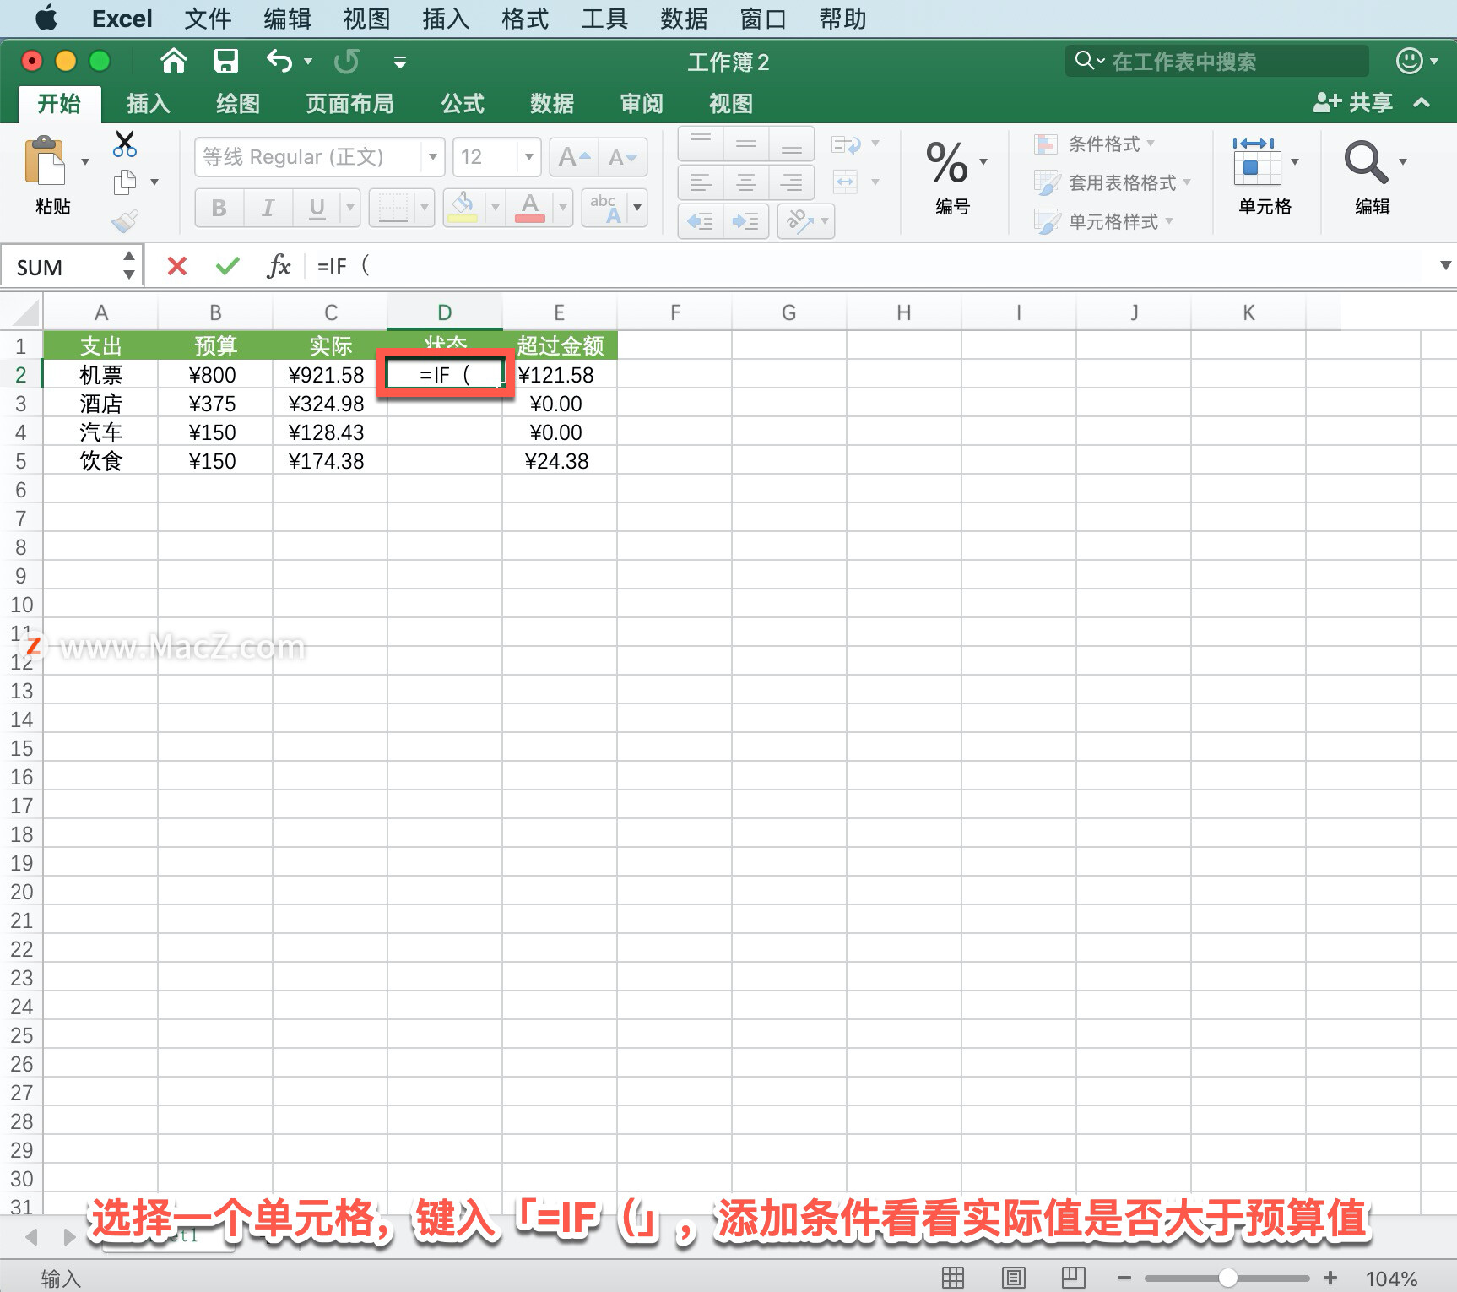This screenshot has width=1457, height=1292.
Task: Toggle Wrap Text
Action: pyautogui.click(x=846, y=144)
